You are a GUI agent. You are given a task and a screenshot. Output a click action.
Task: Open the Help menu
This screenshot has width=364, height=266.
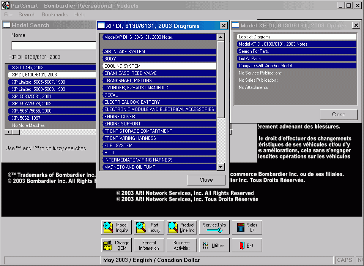pyautogui.click(x=80, y=15)
